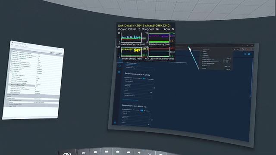Select the Link Sharpening row in Debug Tool
Image resolution: width=276 pixels, height=155 pixels.
click(x=34, y=91)
